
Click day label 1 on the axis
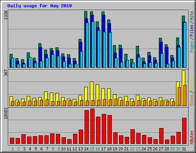click(x=13, y=149)
